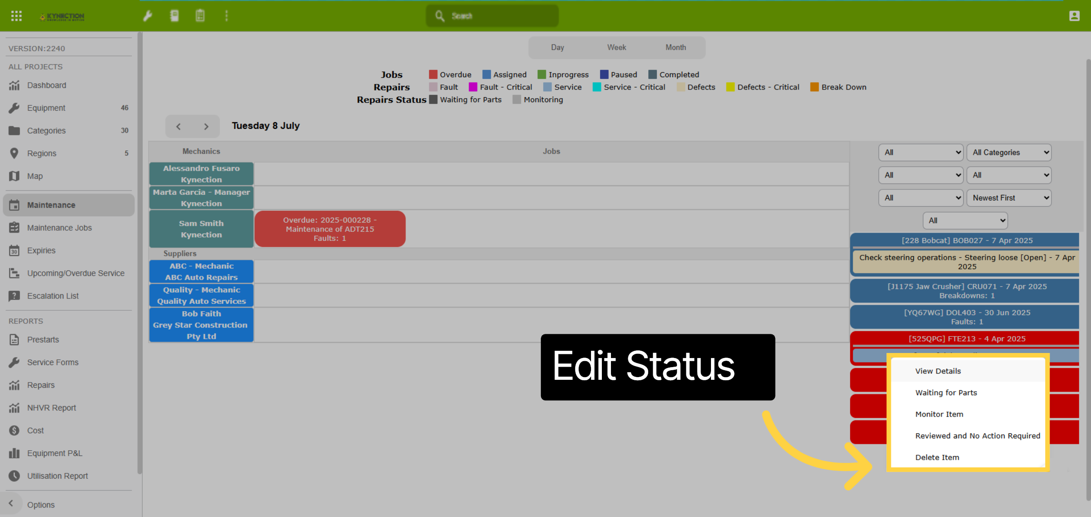Open the Maintenance Jobs page link

(60, 228)
